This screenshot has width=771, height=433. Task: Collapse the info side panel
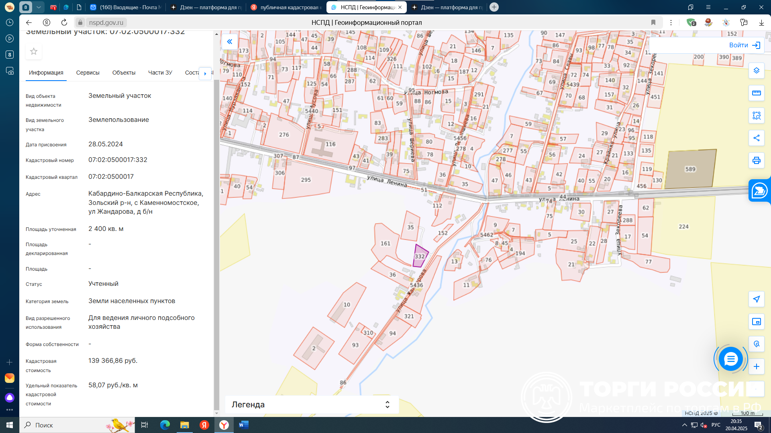tap(230, 41)
